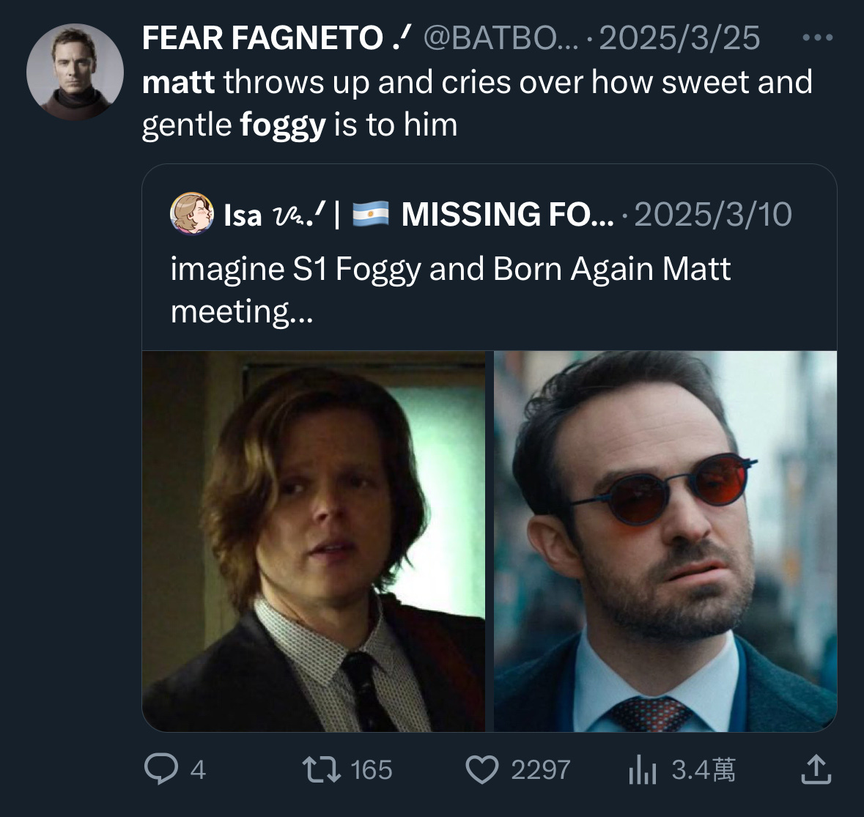The height and width of the screenshot is (817, 864).
Task: Open view analytics bar chart icon
Action: point(642,770)
